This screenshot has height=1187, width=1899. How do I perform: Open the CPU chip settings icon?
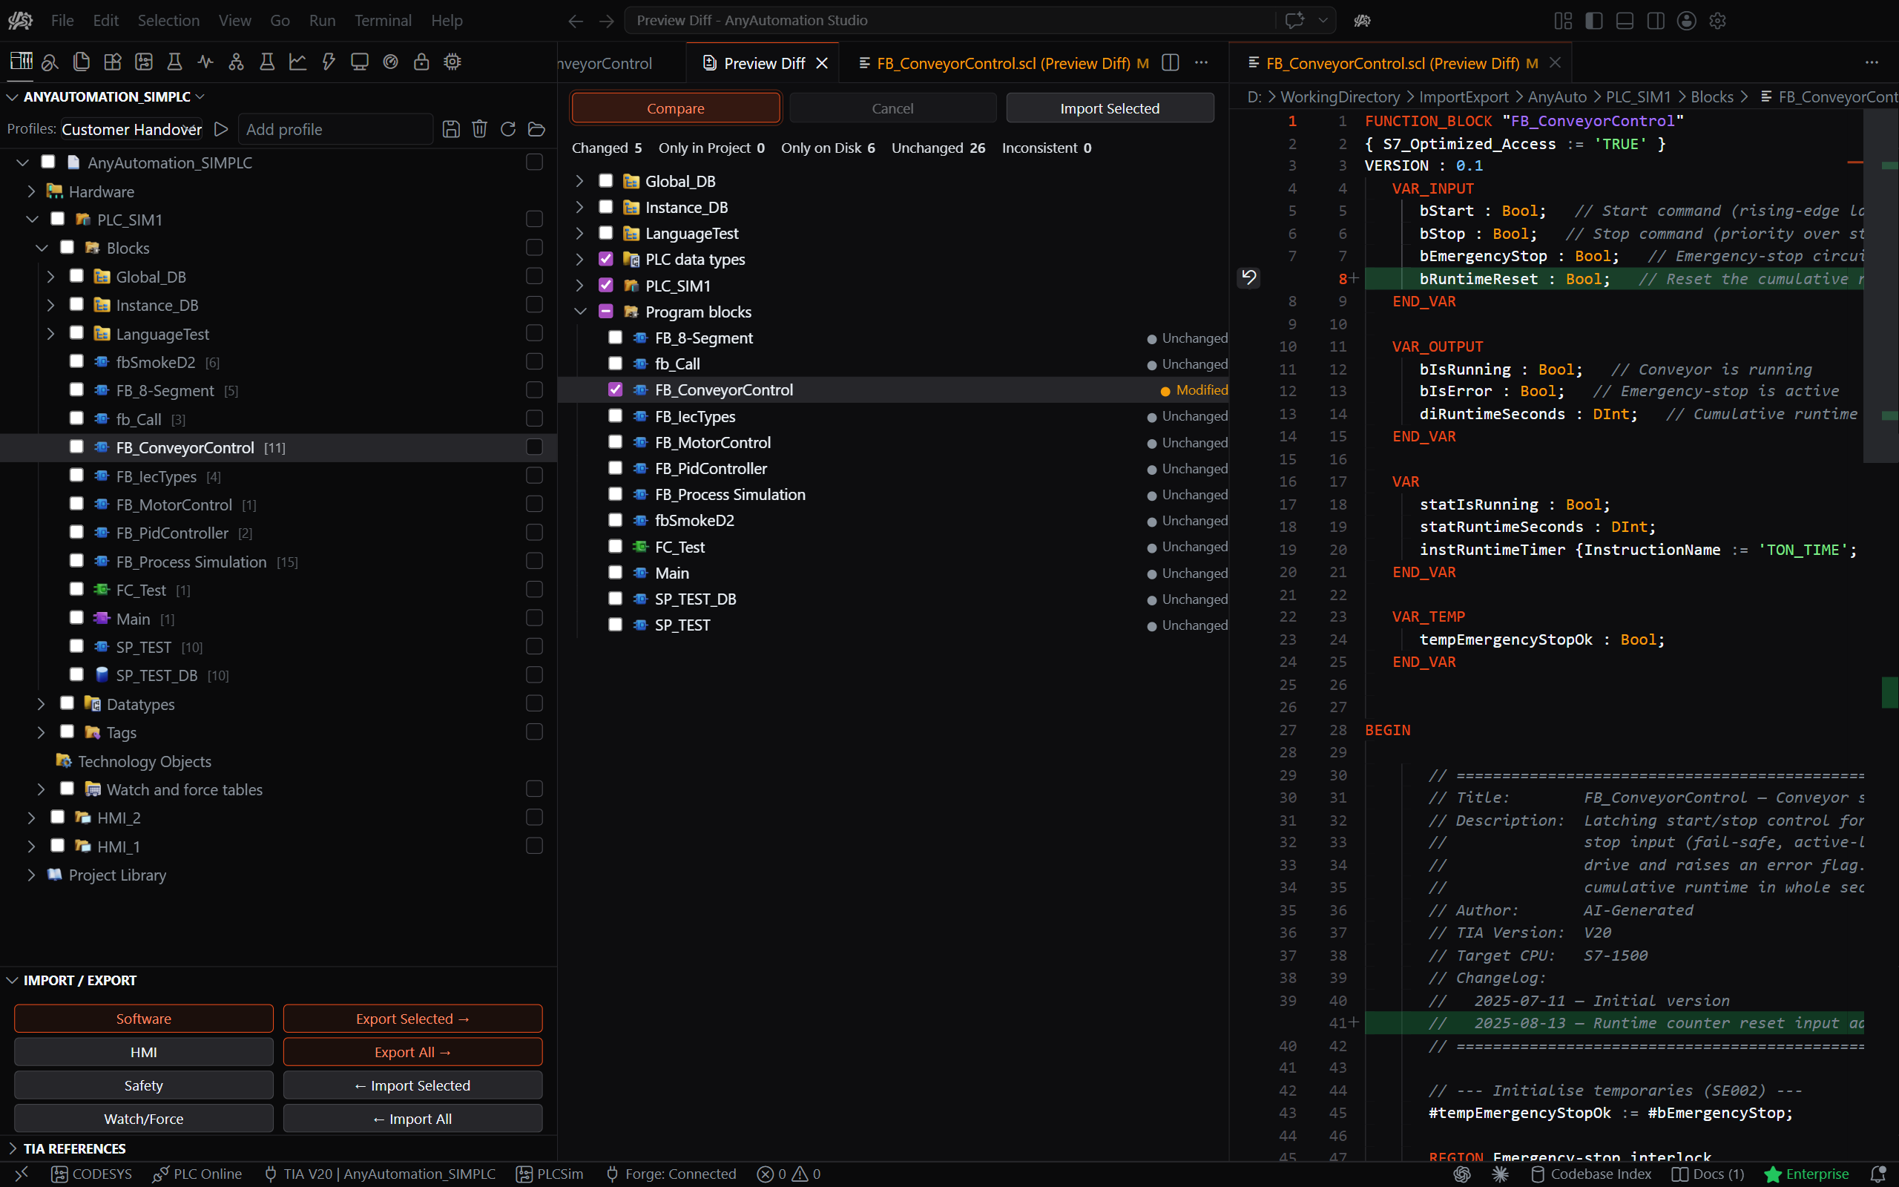pos(452,62)
